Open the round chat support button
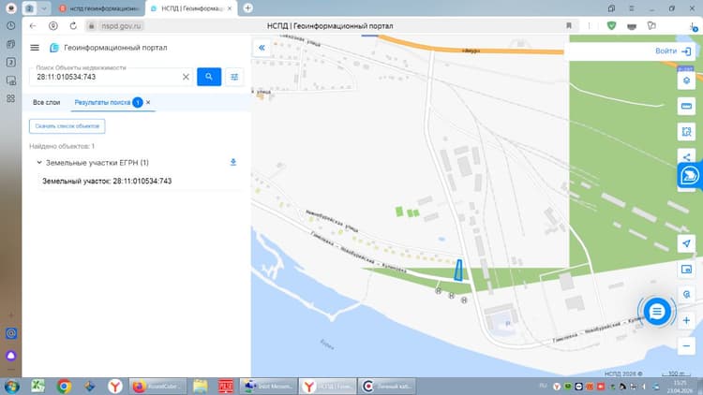The height and width of the screenshot is (395, 703). (657, 312)
